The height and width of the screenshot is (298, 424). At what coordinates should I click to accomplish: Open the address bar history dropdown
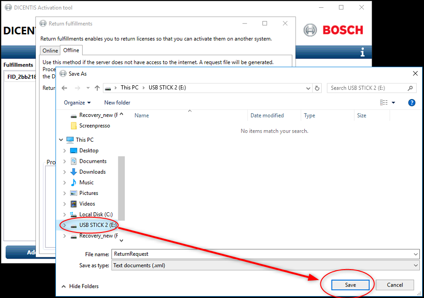point(308,88)
